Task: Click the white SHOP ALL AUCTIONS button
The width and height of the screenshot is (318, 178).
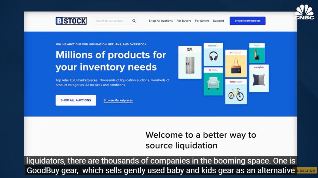Action: tap(76, 100)
